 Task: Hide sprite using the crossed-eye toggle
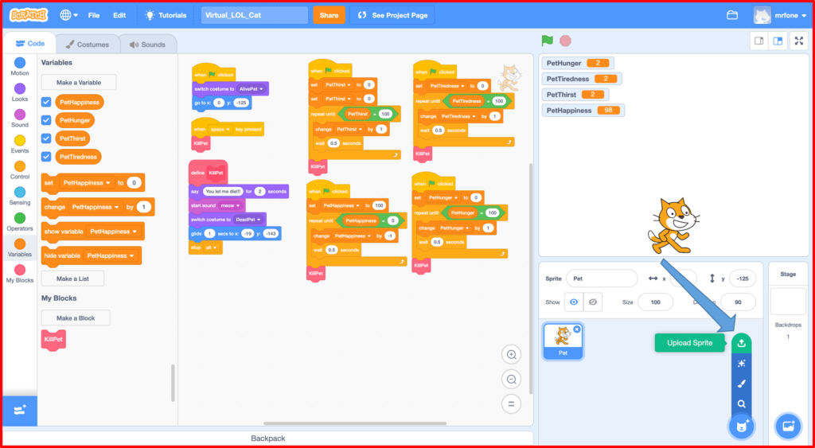coord(592,302)
